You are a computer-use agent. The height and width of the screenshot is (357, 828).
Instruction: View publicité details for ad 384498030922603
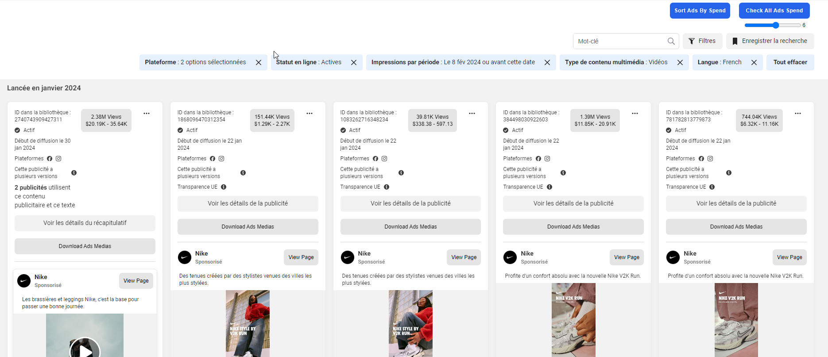coord(573,204)
